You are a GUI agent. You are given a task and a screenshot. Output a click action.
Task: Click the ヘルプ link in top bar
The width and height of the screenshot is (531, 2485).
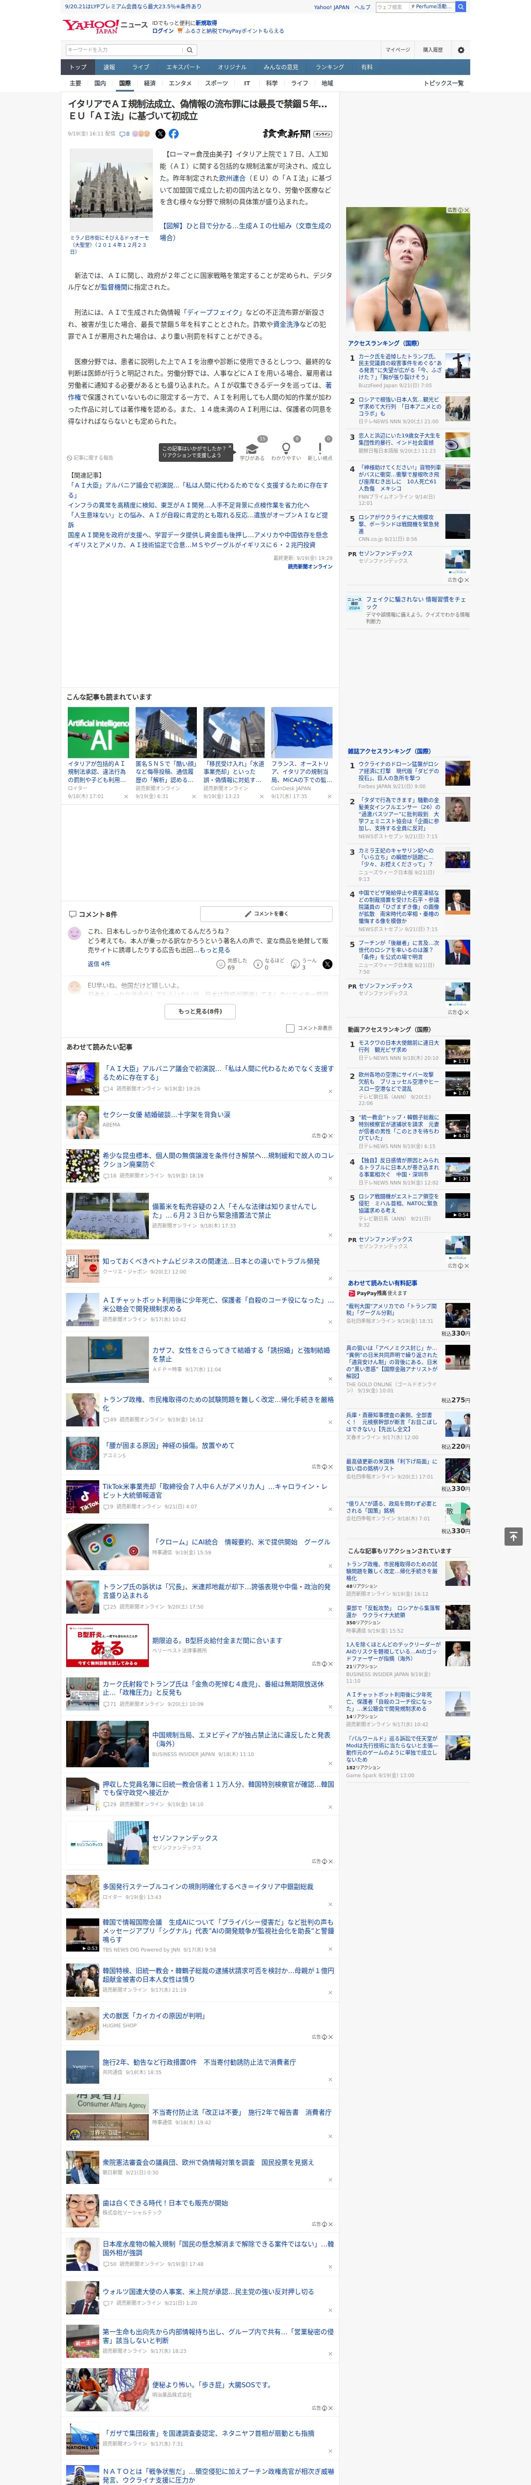[362, 7]
